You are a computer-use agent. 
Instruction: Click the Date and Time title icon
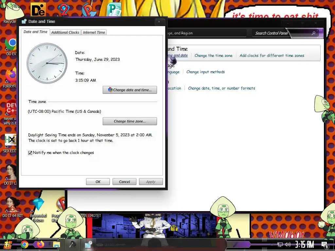pos(24,21)
